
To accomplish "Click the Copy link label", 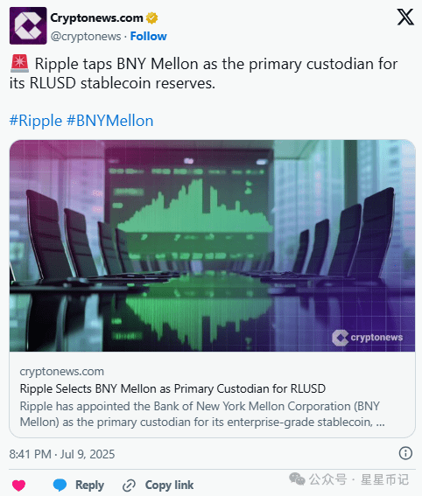I will point(169,485).
